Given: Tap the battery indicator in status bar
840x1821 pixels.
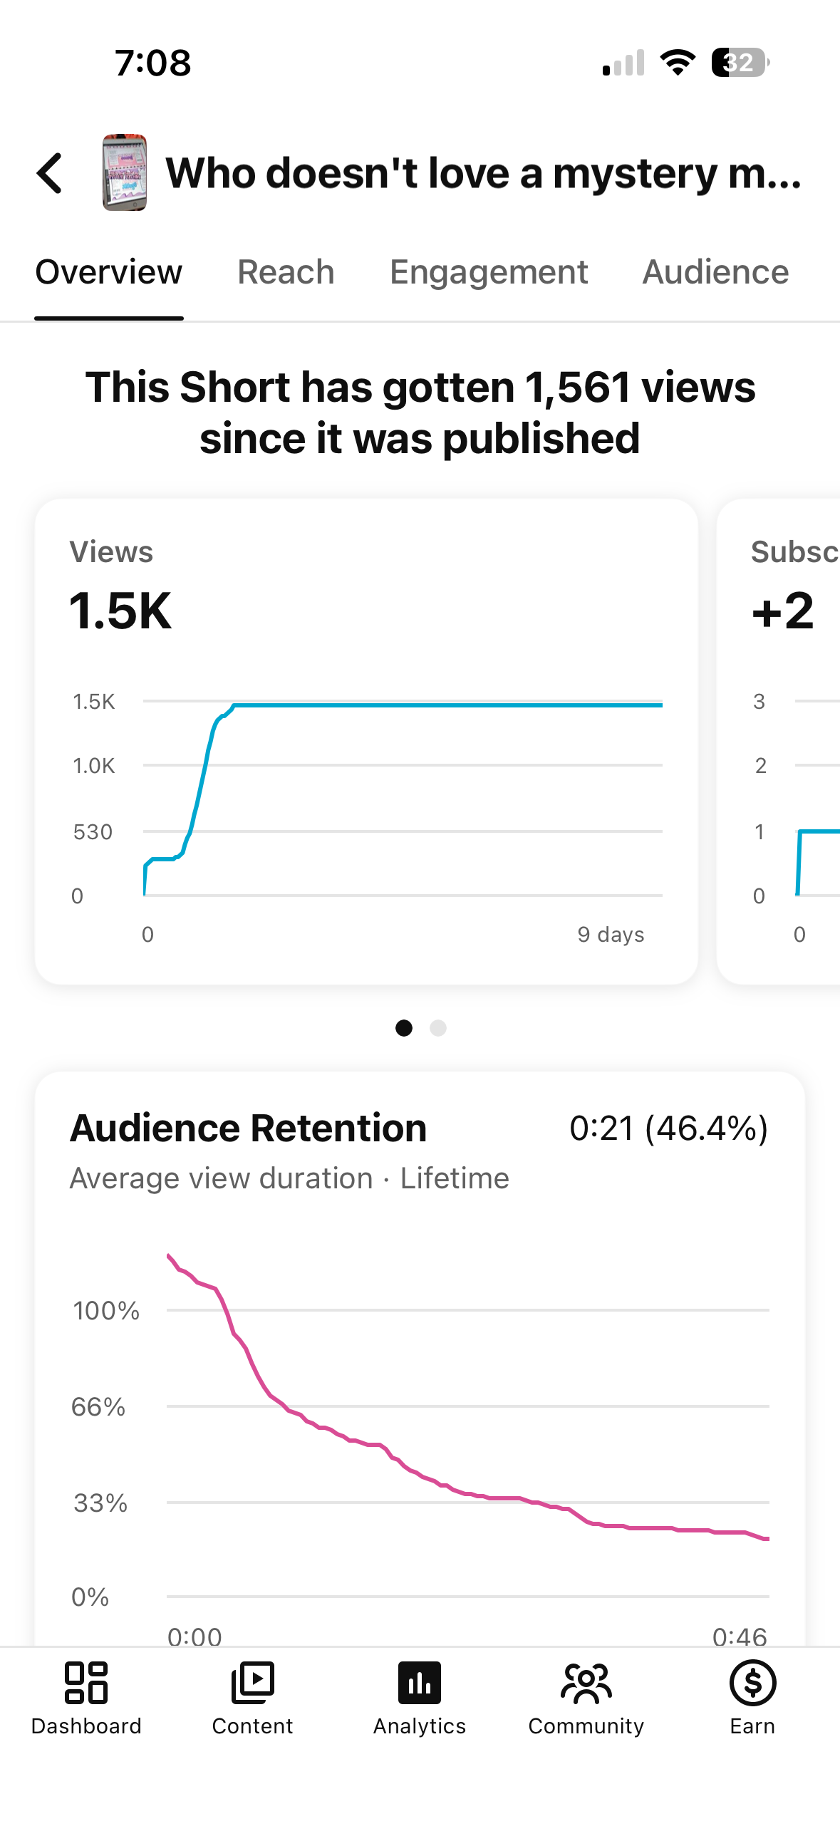Looking at the screenshot, I should pos(740,63).
